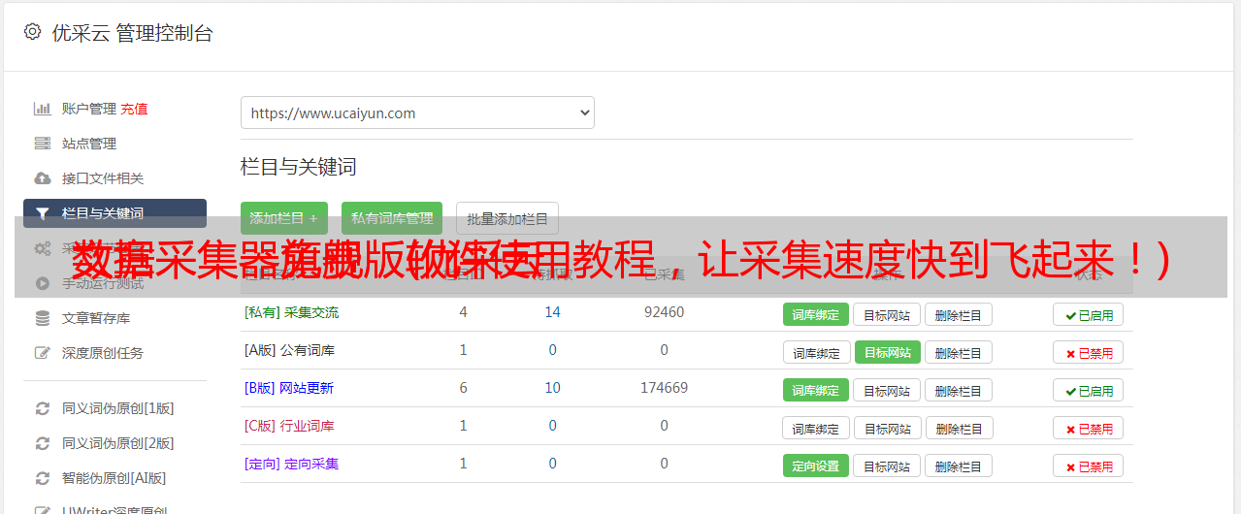Click 删除栏目 for the 定向采集 row
Screen dimensions: 1241x514
tap(959, 466)
